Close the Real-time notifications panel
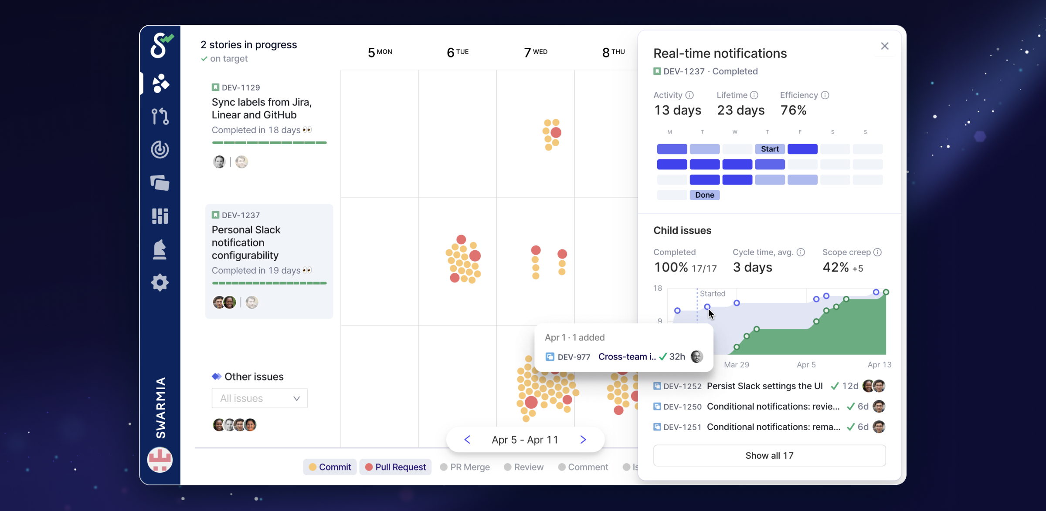This screenshot has height=511, width=1046. coord(884,46)
